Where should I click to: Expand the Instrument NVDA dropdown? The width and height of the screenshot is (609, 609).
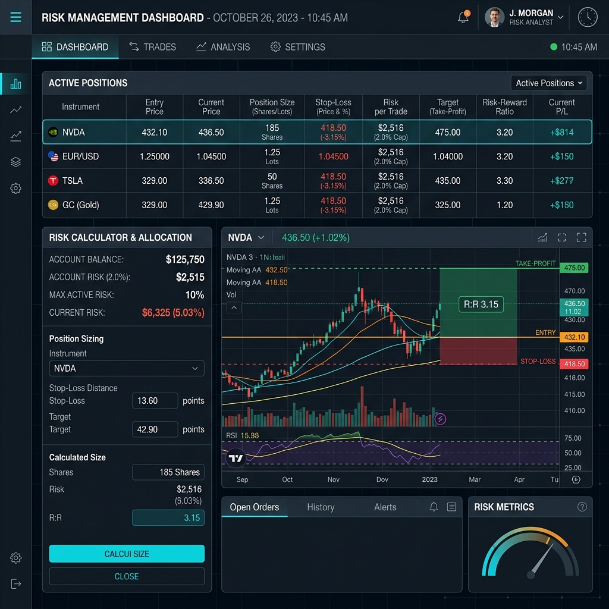tap(126, 368)
